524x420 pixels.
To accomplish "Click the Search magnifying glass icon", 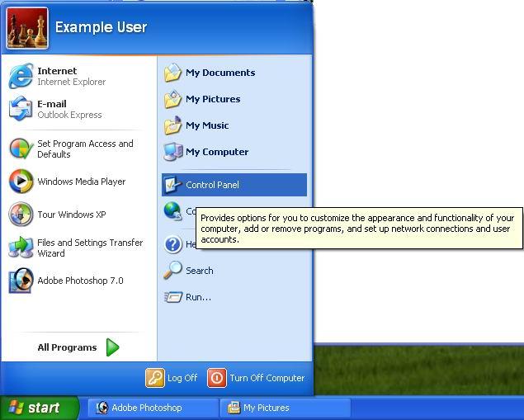I will pos(172,271).
